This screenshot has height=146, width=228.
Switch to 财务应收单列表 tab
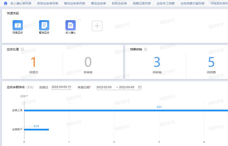(x=48, y=3)
